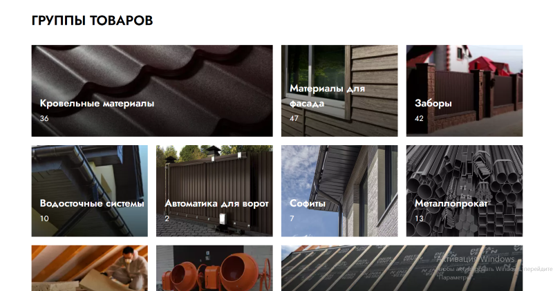553x291 pixels.
Task: Select the Заборы product group
Action: (x=464, y=91)
